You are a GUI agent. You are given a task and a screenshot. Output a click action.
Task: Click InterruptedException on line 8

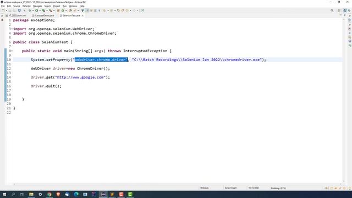coord(145,51)
